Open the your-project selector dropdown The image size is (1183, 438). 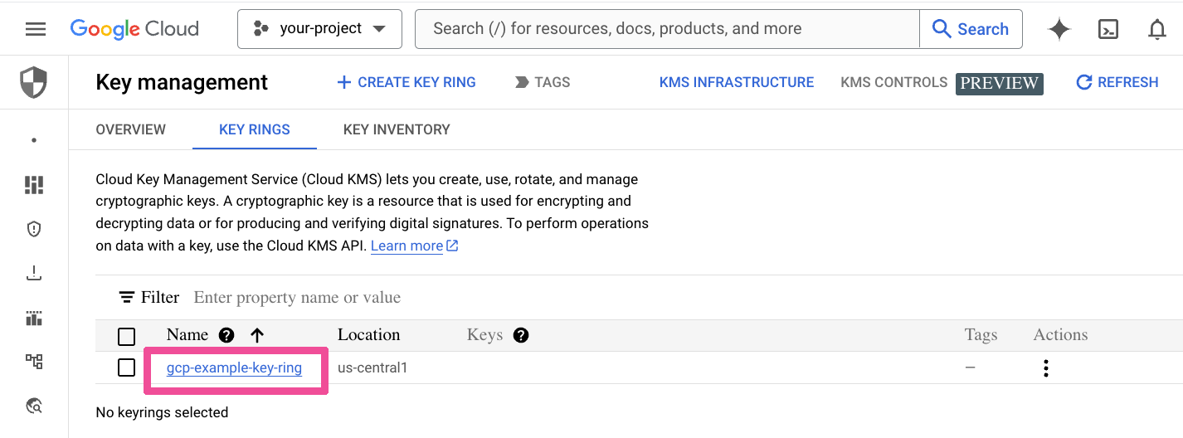coord(319,29)
